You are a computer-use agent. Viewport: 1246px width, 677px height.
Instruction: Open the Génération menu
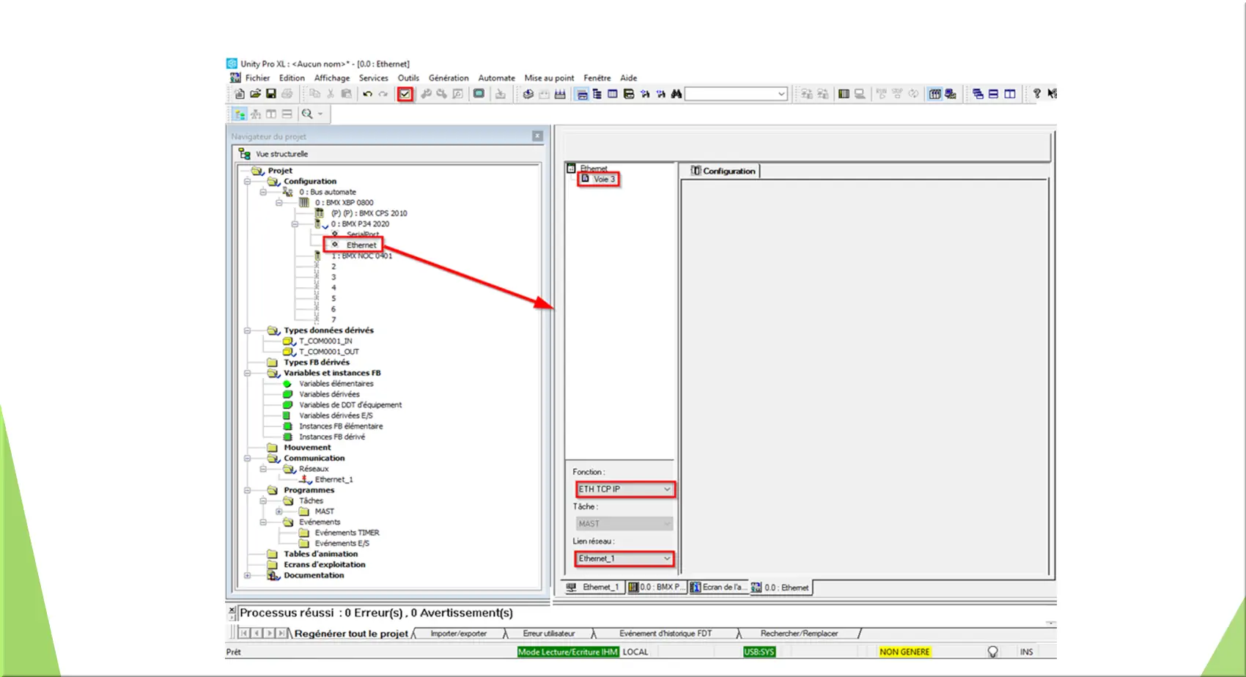coord(449,78)
